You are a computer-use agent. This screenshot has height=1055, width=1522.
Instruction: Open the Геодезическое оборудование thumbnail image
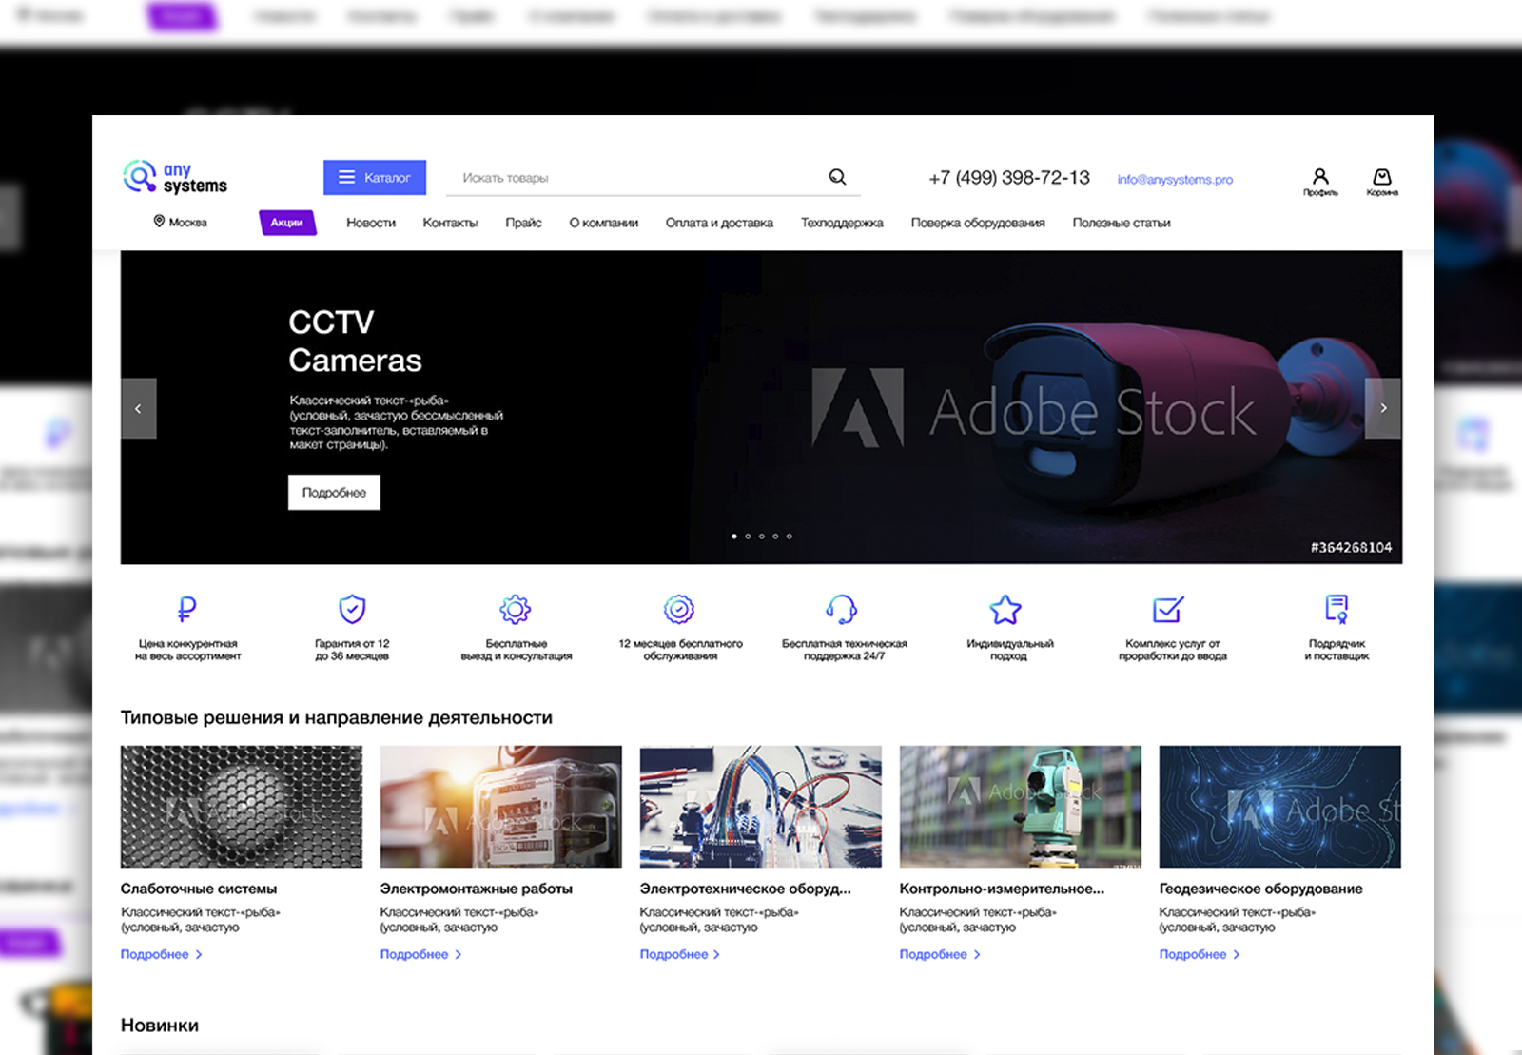tap(1280, 807)
